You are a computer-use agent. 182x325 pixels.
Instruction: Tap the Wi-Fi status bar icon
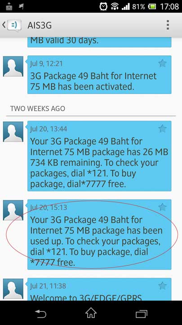(115, 7)
